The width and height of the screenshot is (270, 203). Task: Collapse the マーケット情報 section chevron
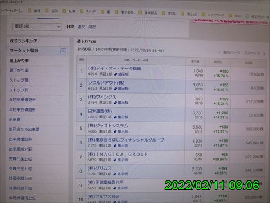63,51
